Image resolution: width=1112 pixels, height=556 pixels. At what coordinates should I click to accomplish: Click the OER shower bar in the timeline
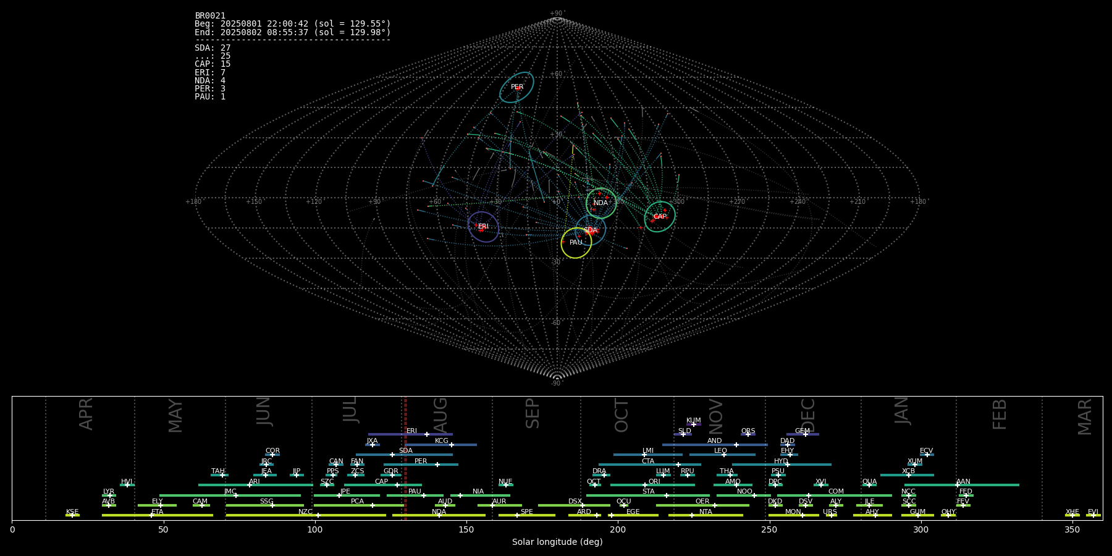(x=702, y=505)
